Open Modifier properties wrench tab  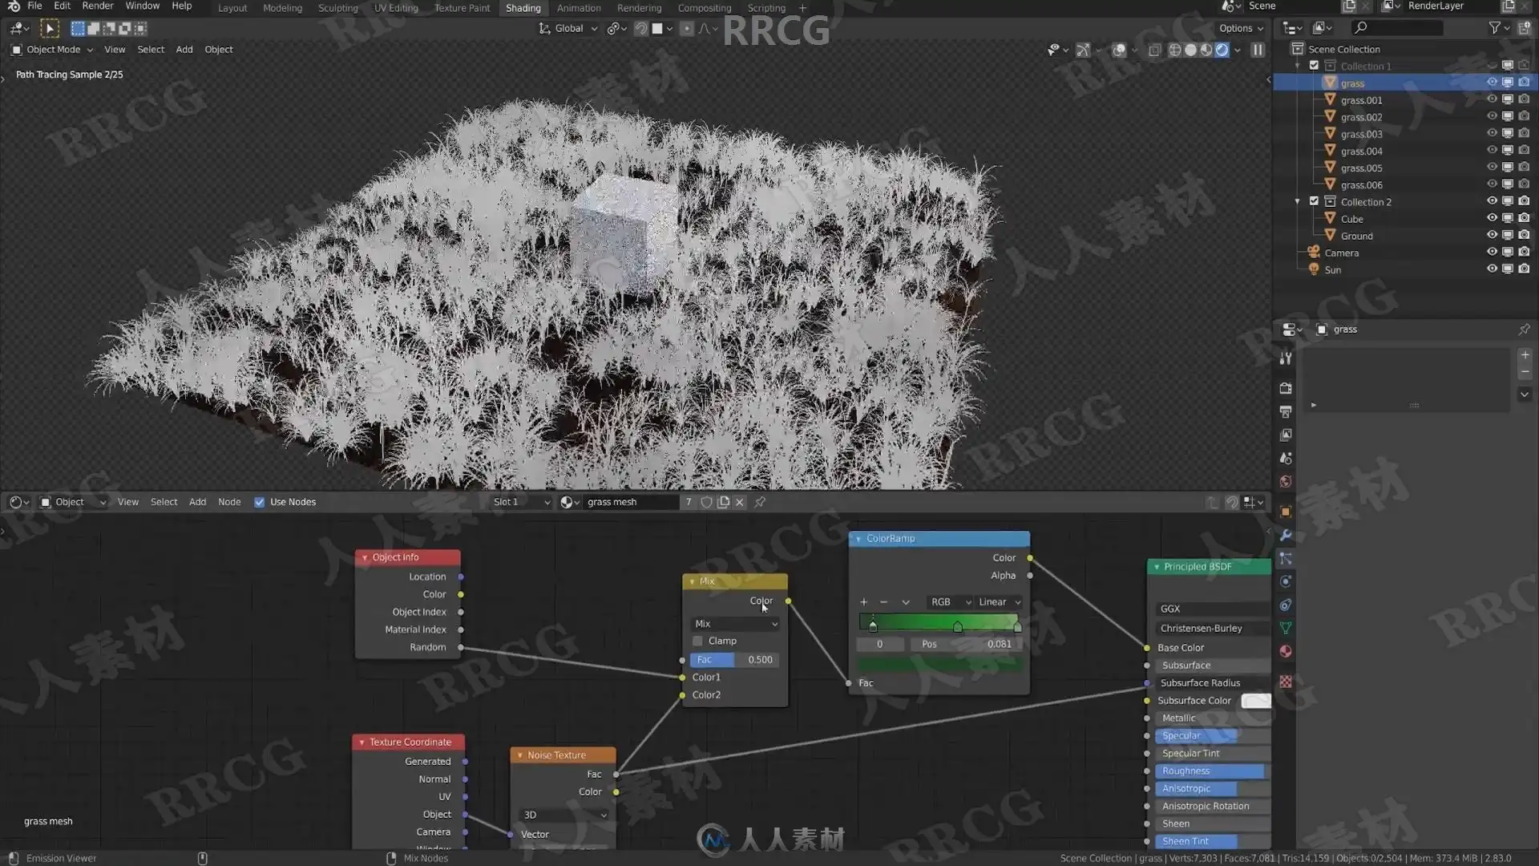pos(1286,535)
